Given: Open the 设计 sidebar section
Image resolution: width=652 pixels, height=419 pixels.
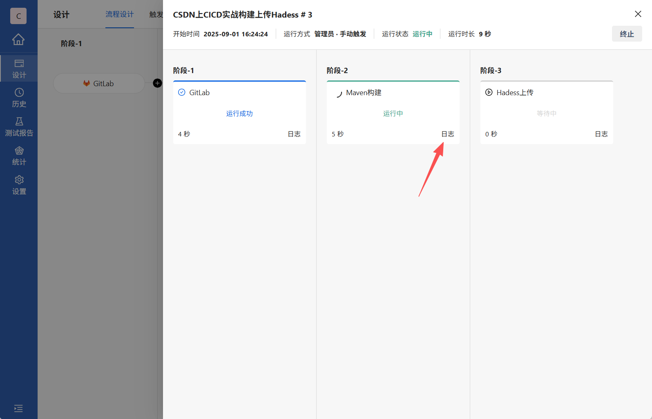Looking at the screenshot, I should click(x=19, y=69).
